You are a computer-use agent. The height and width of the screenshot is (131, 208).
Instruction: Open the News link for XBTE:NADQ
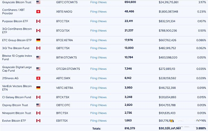pyautogui.click(x=103, y=12)
